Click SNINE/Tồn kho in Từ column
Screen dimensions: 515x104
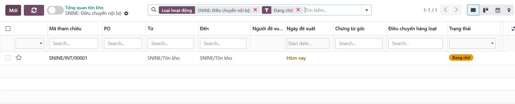(164, 58)
